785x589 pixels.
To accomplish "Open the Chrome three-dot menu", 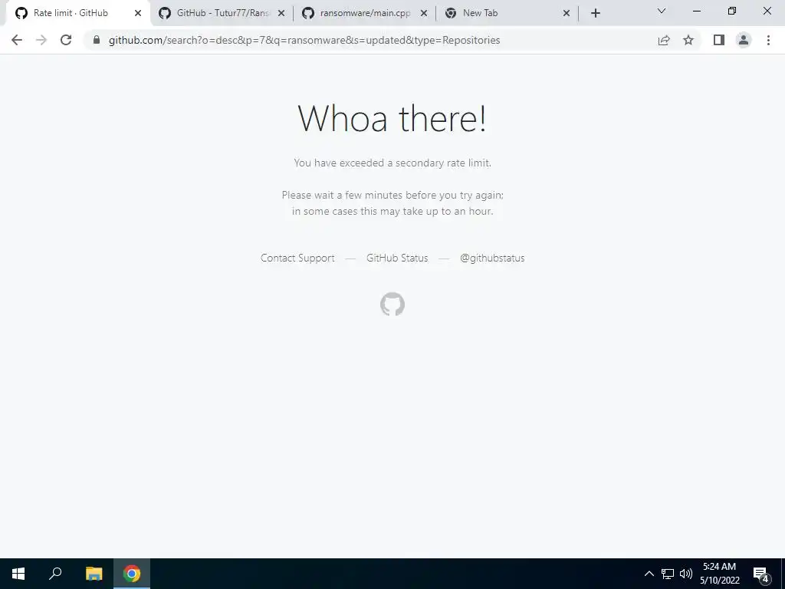I will point(768,40).
